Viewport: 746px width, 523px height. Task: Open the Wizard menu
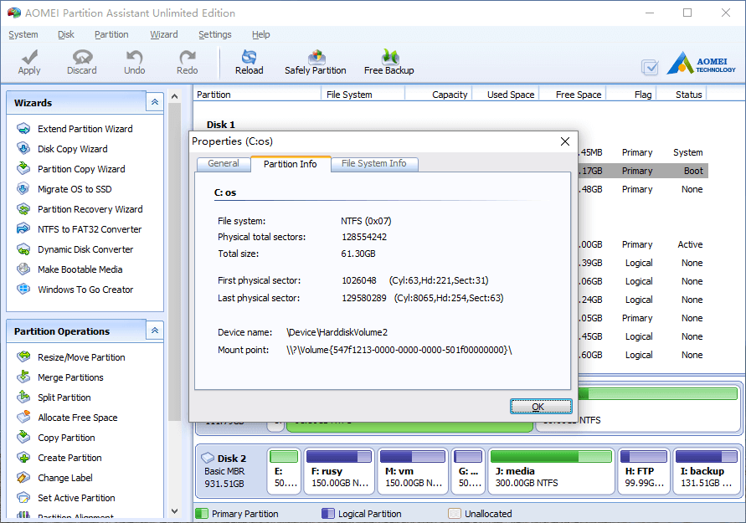point(163,34)
